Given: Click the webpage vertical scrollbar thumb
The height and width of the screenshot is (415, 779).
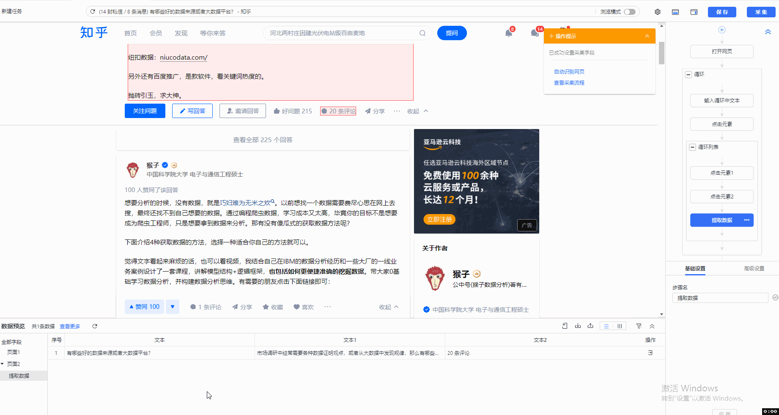Looking at the screenshot, I should click(662, 53).
